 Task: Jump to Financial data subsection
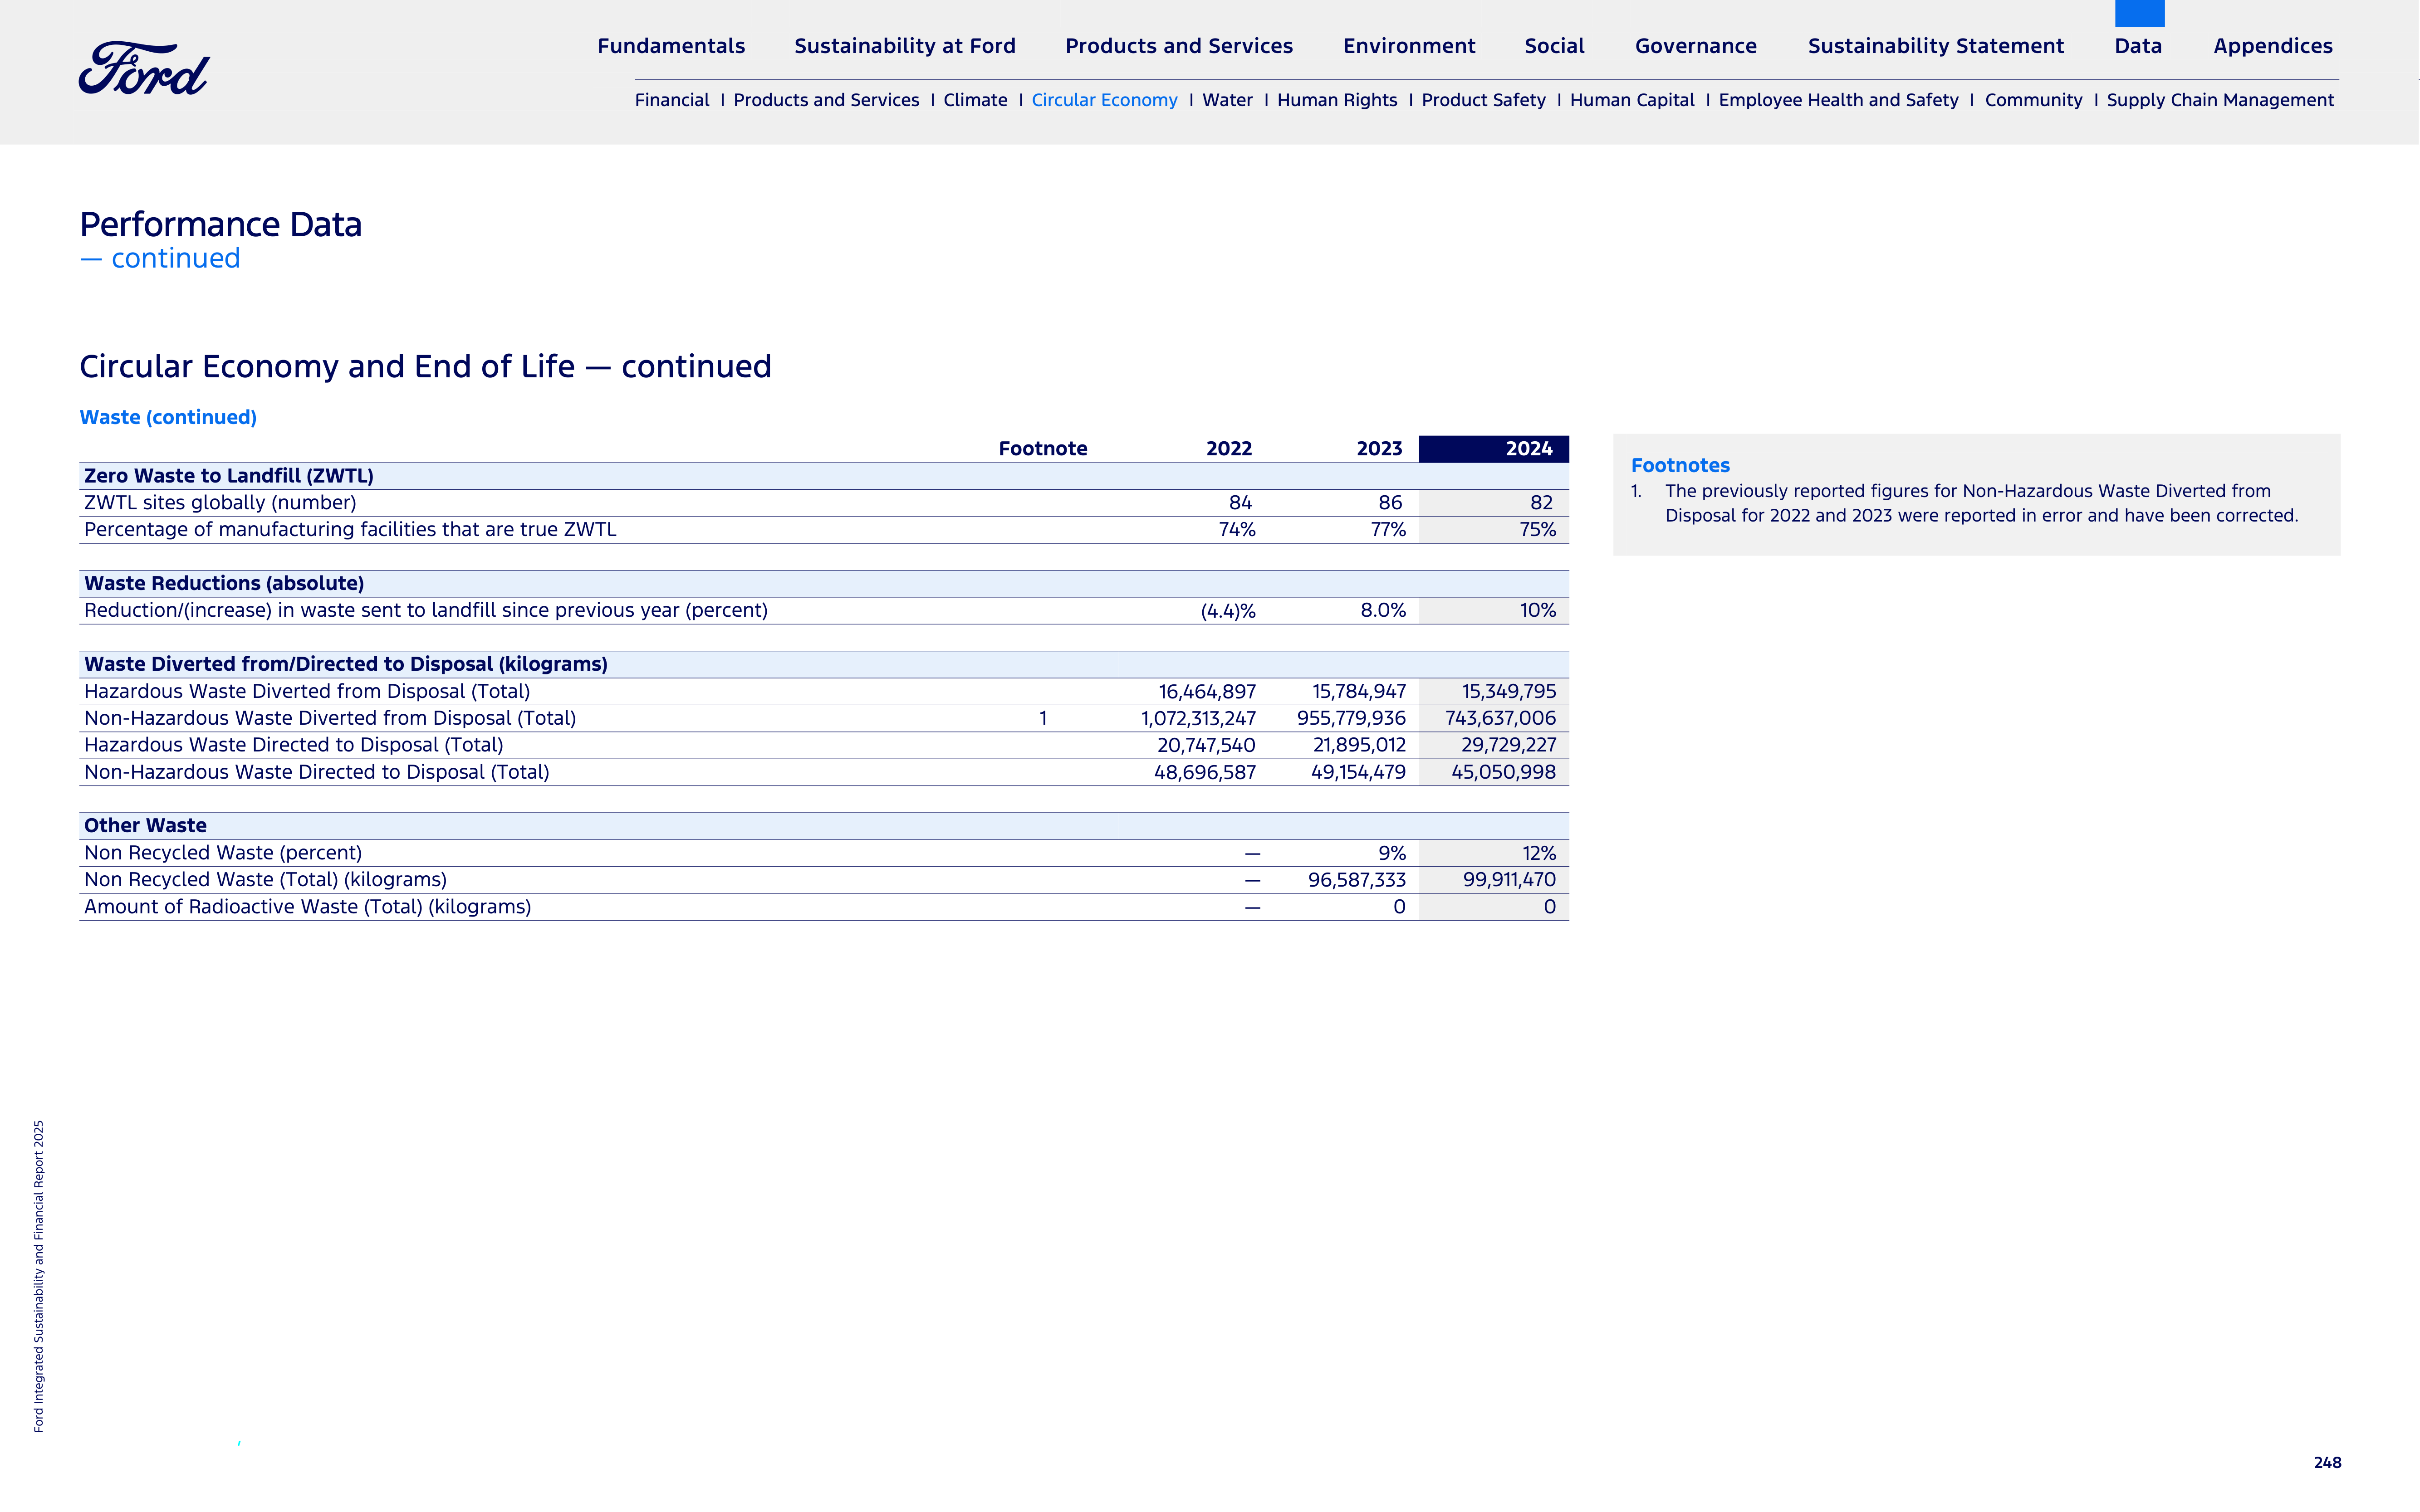coord(671,100)
